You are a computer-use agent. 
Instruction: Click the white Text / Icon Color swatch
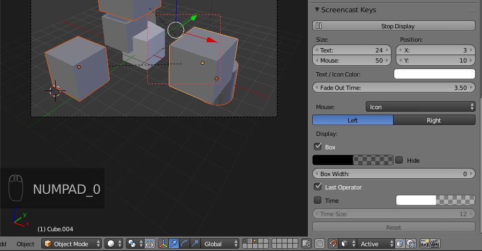[434, 74]
